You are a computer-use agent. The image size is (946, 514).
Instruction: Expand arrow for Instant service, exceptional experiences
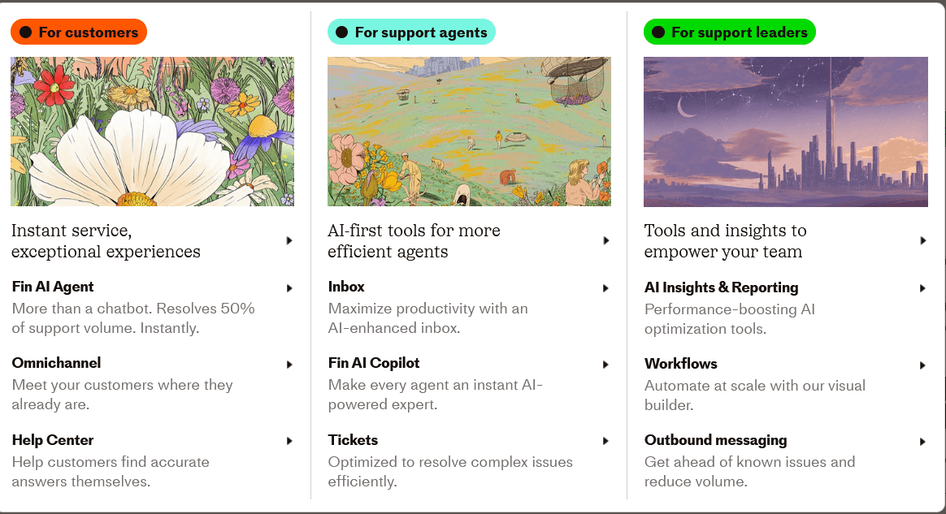(289, 240)
